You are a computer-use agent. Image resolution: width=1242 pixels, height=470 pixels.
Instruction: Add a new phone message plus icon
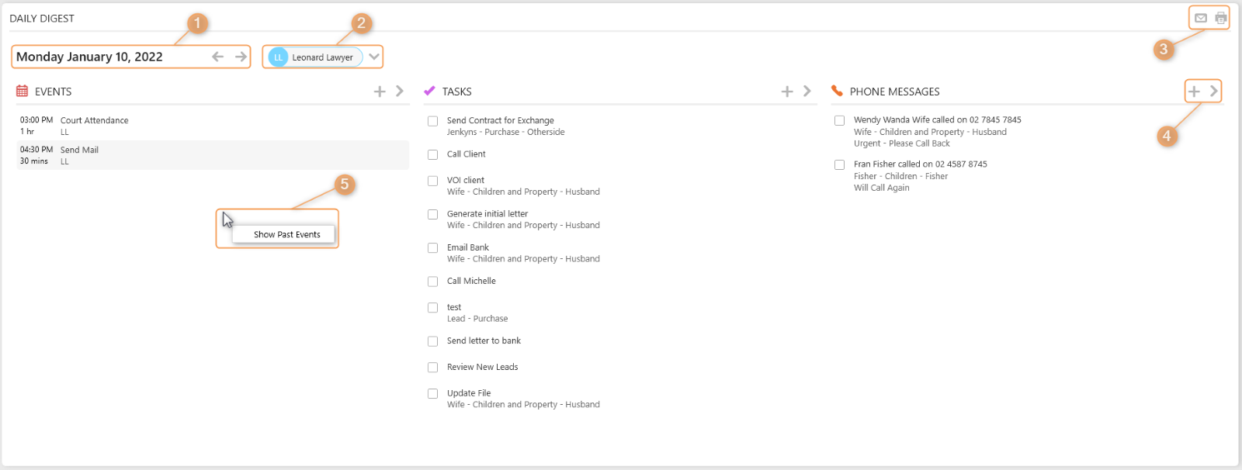coord(1194,92)
